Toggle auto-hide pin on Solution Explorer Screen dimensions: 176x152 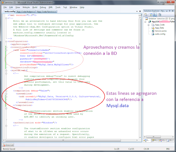coord(170,11)
